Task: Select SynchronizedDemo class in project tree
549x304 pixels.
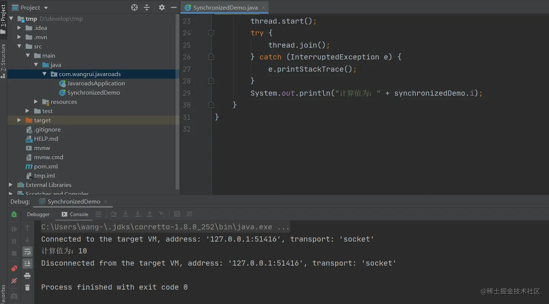Action: [89, 92]
